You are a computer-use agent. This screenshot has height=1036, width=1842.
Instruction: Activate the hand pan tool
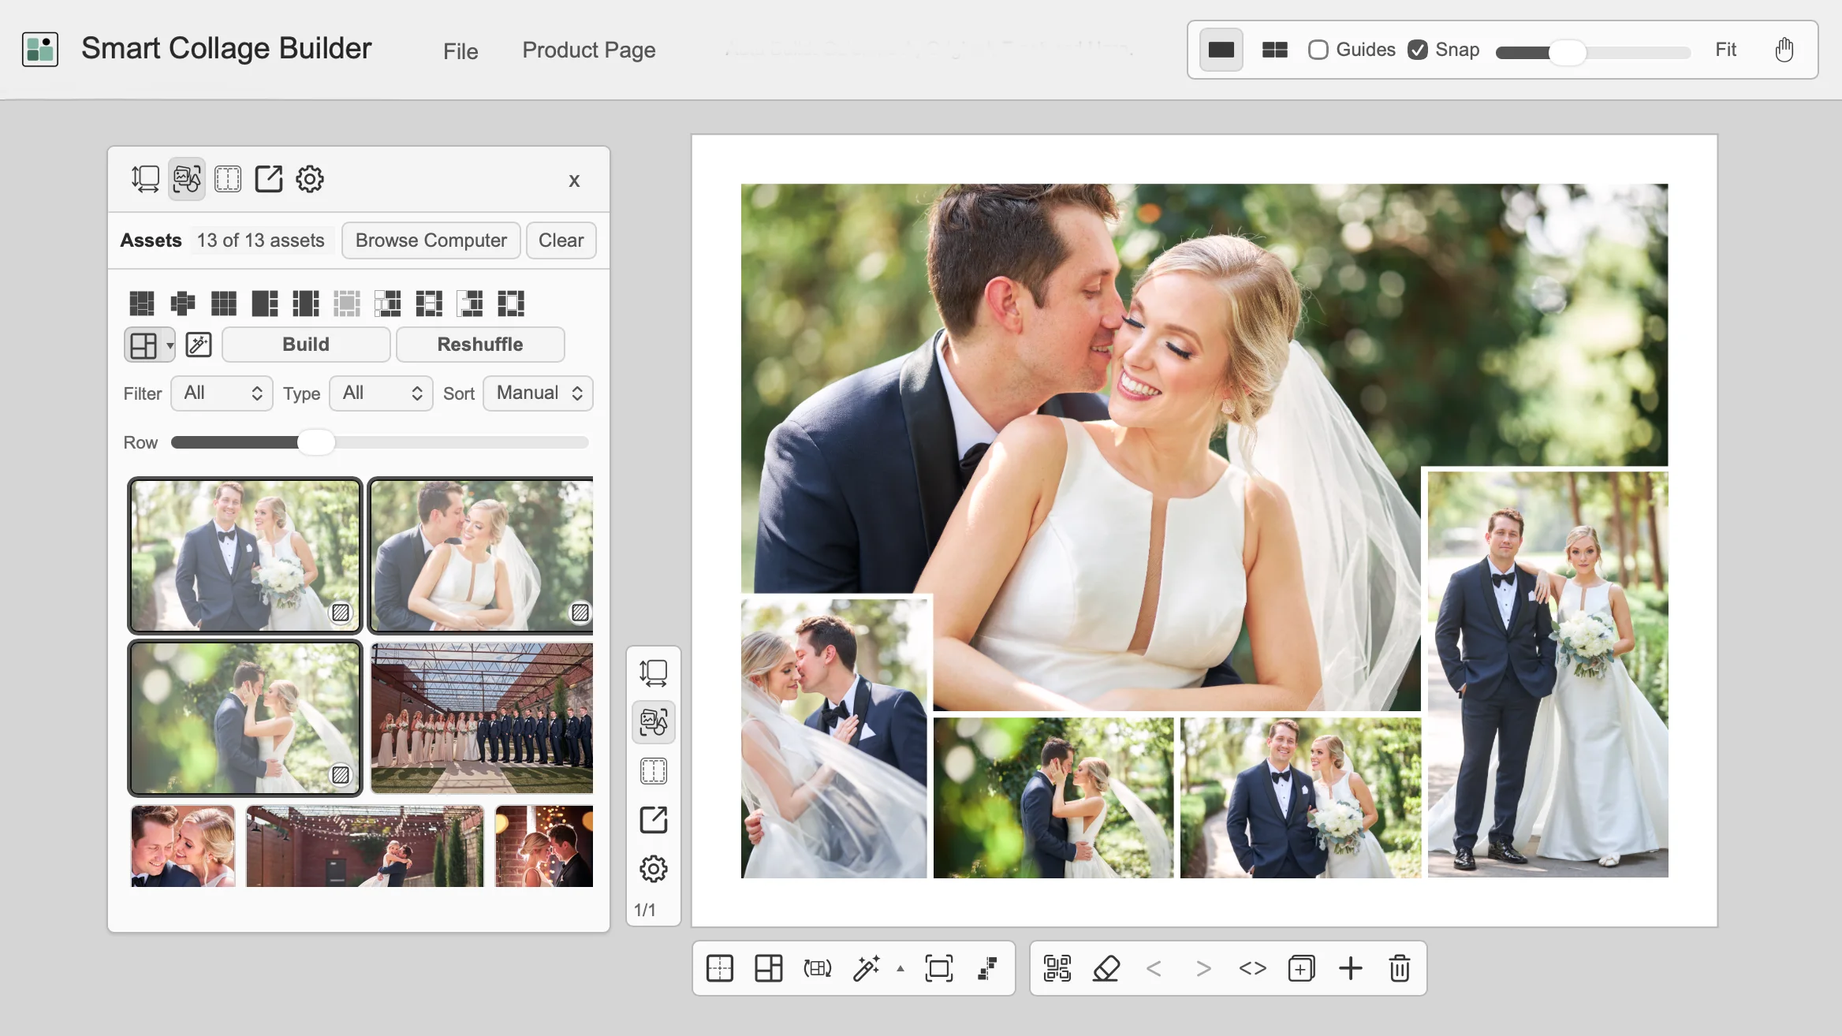(1784, 50)
